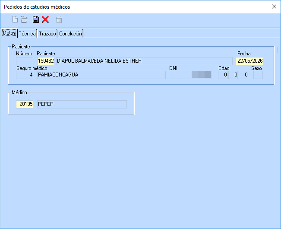Click the New document toolbar icon
The height and width of the screenshot is (229, 281).
coord(15,19)
